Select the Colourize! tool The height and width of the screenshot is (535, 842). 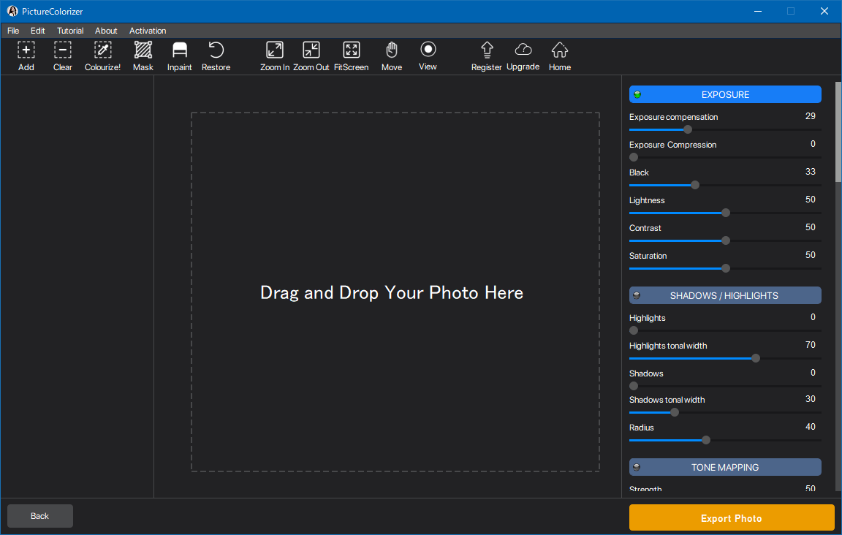click(x=102, y=50)
